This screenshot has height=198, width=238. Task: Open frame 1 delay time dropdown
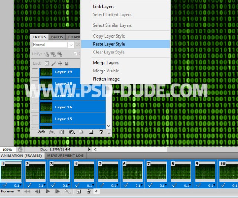point(18,185)
